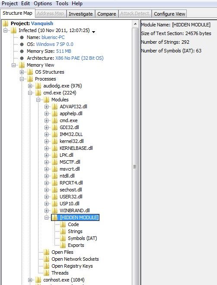This screenshot has height=285, width=217.
Task: Switch to the Investigate tab
Action: coord(80,14)
